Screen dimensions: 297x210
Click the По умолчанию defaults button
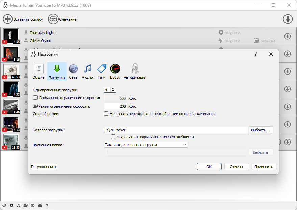pyautogui.click(x=44, y=167)
